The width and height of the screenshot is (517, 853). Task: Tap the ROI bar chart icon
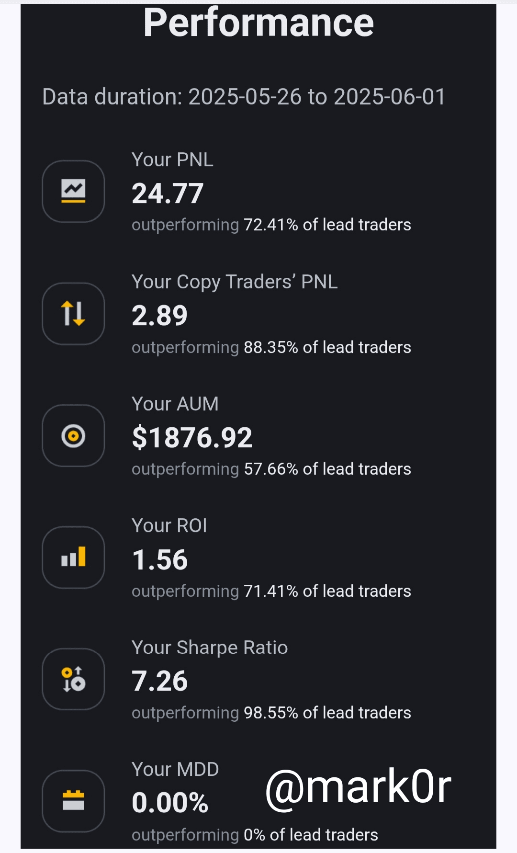click(x=73, y=557)
